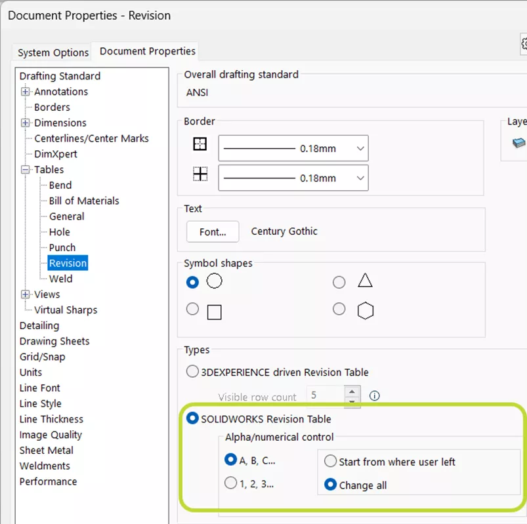
Task: Open the Font dialog for table text
Action: point(213,232)
